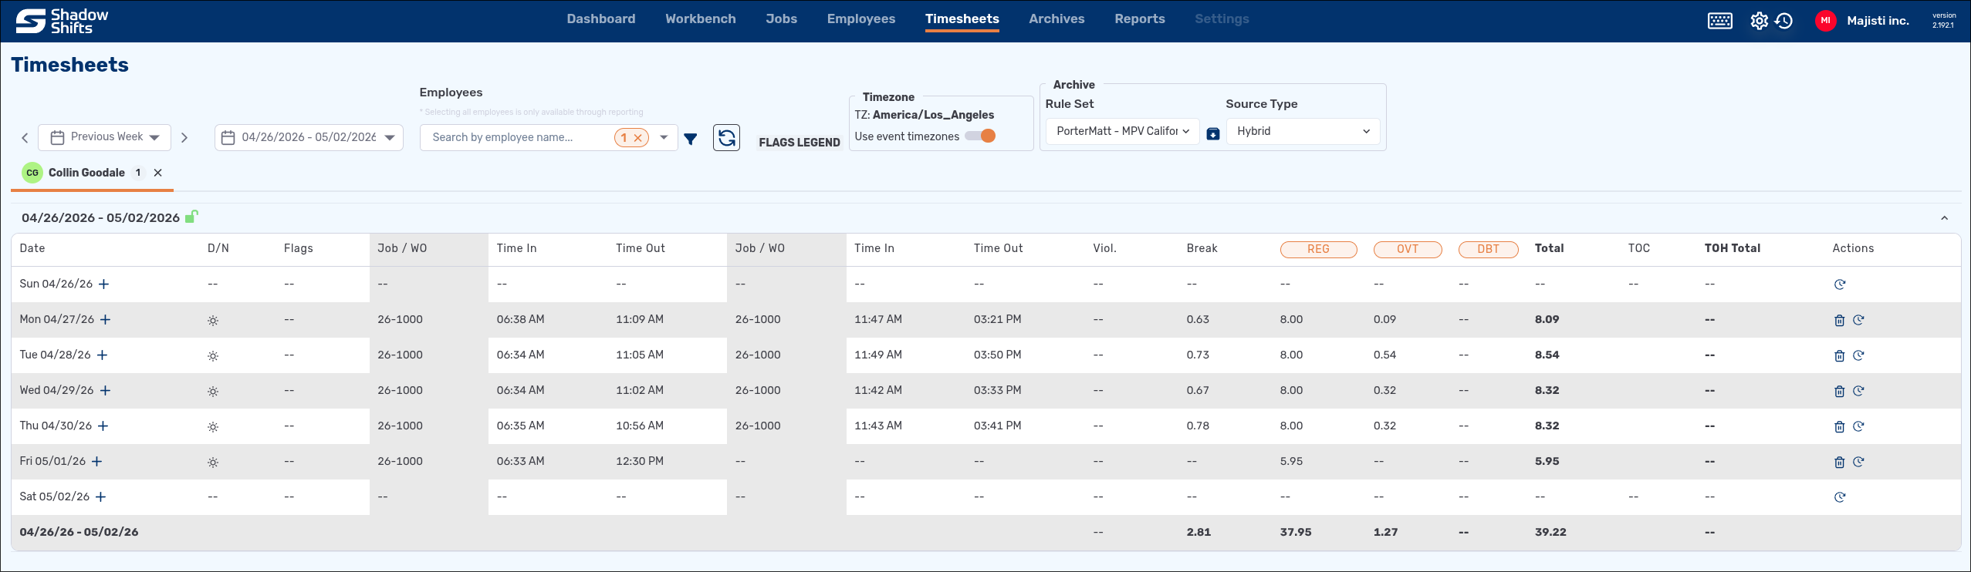Click the archive save icon beside Rule Set
1971x572 pixels.
tap(1213, 133)
